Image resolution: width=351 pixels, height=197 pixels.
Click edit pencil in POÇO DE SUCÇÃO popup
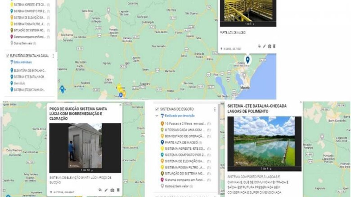(x=106, y=190)
